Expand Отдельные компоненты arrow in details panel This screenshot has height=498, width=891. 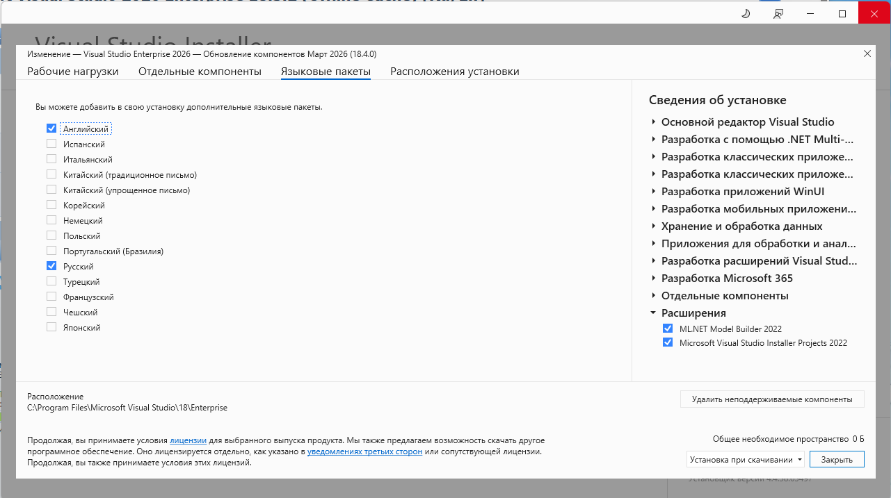coord(654,295)
